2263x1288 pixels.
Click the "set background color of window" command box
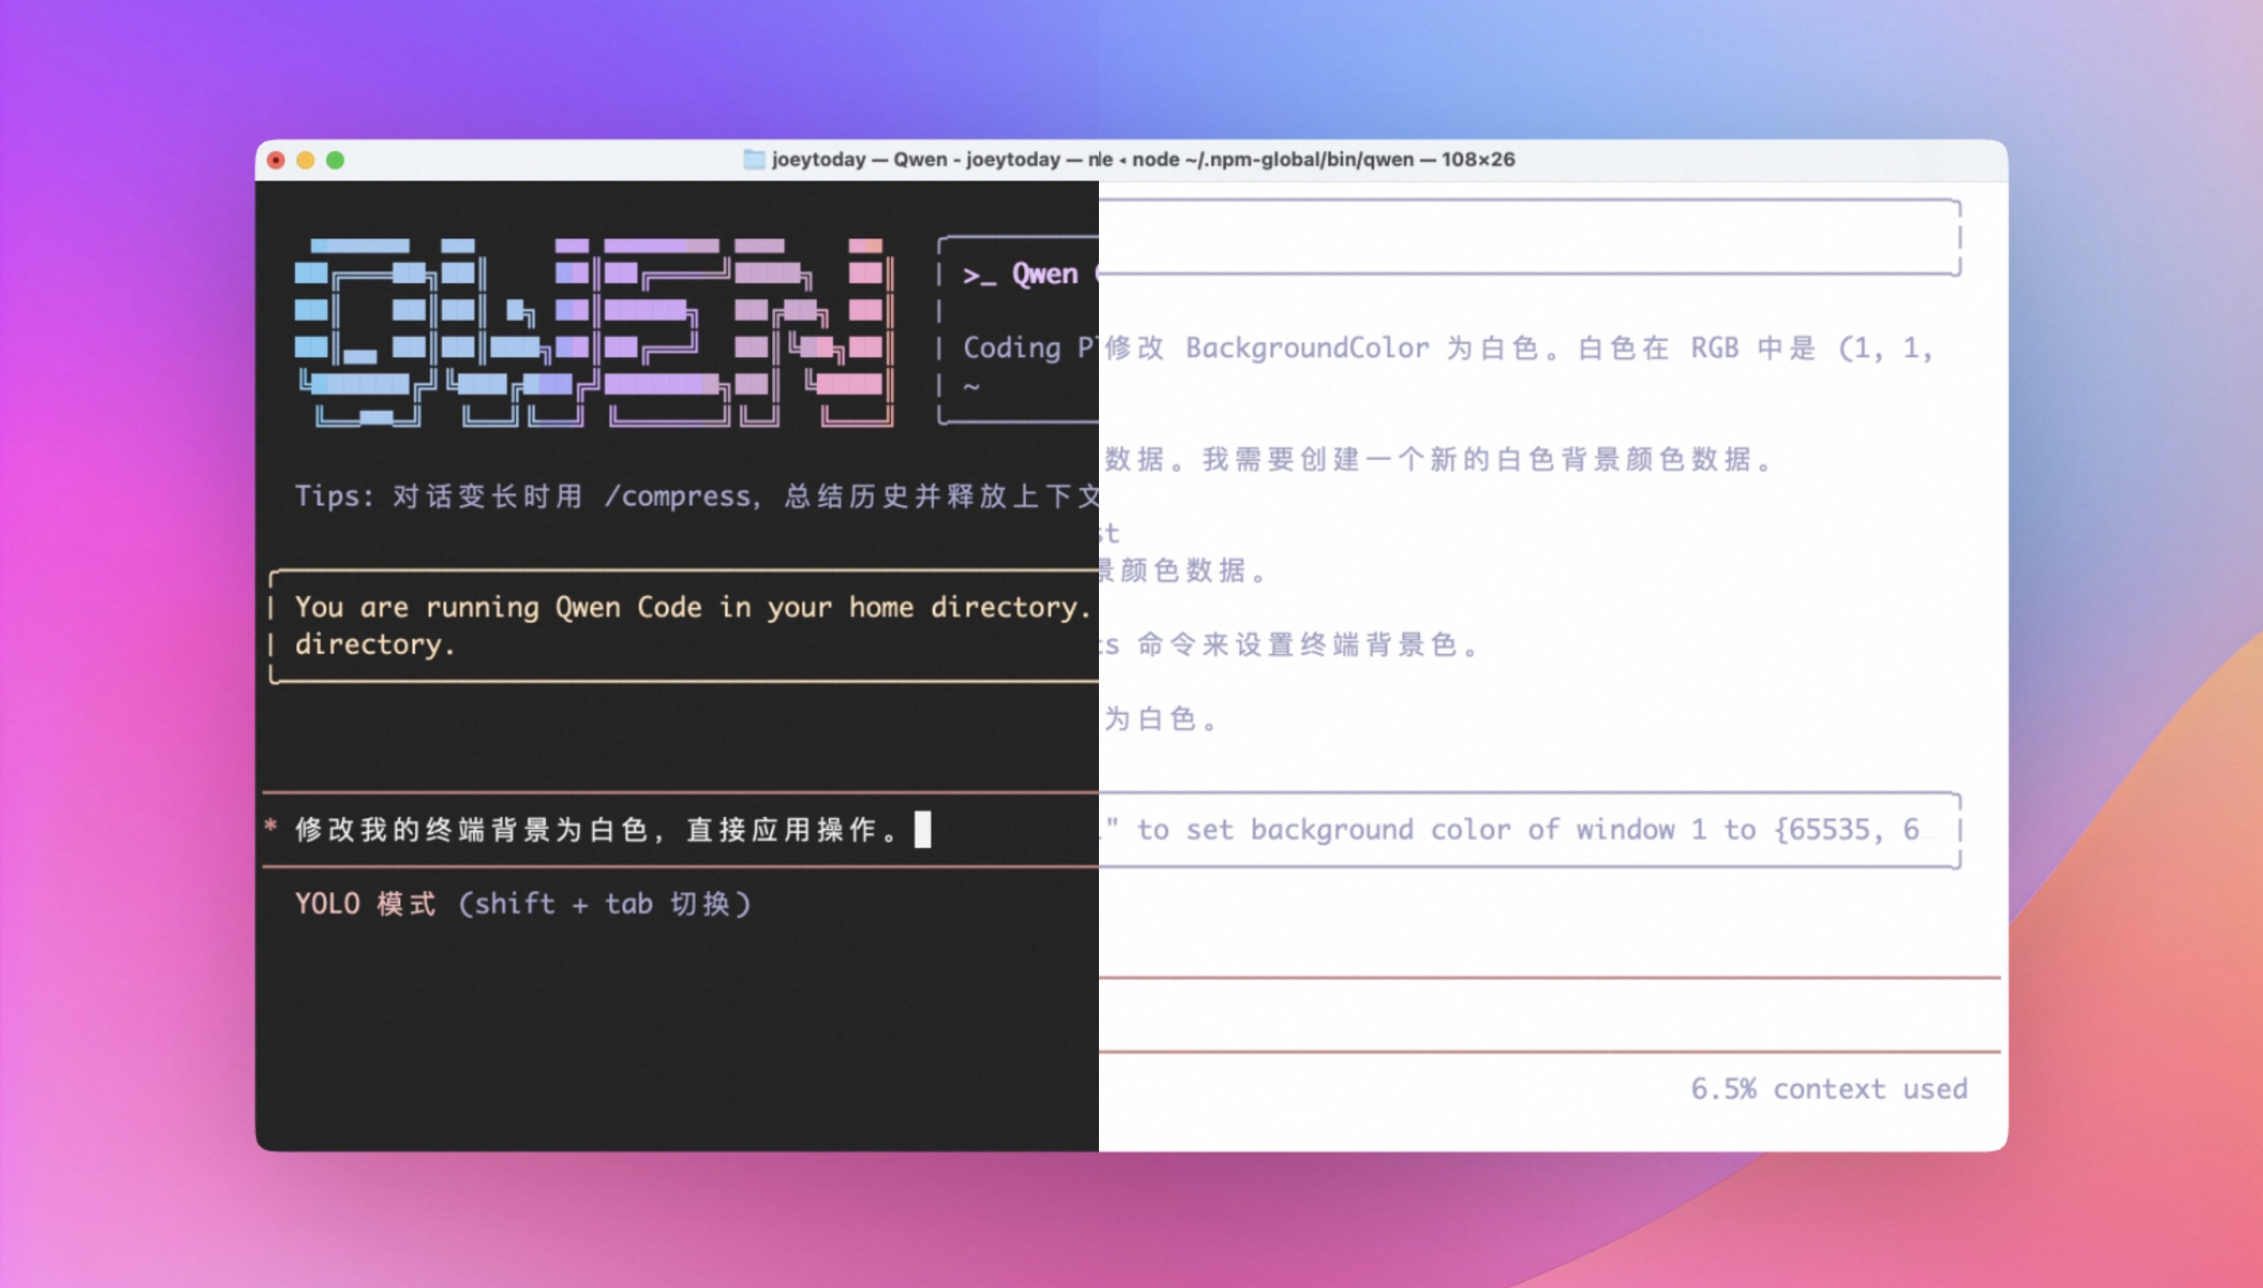(x=1530, y=830)
